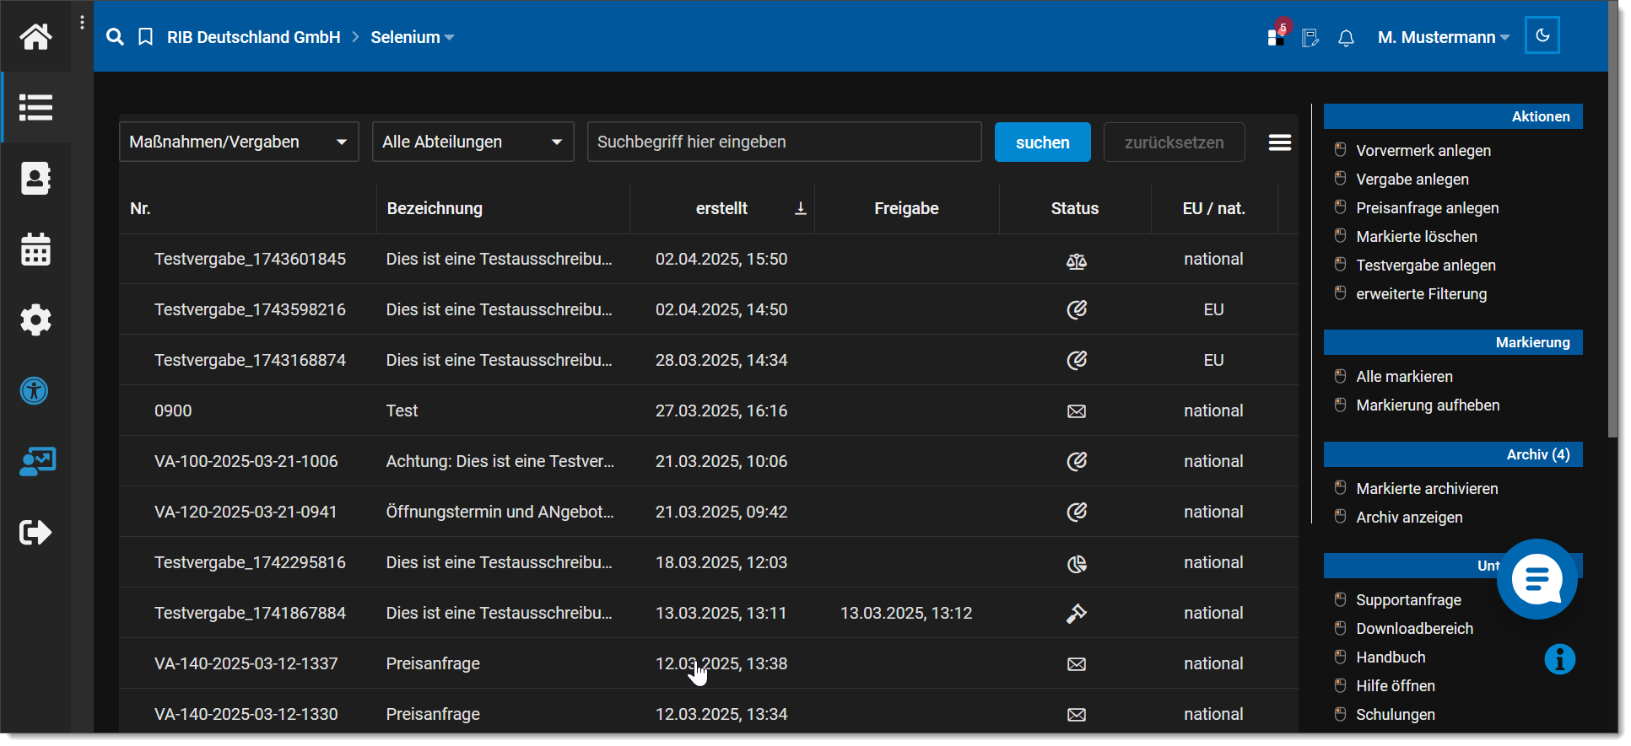Open Handbuch link
Screen dimensions: 1631x746
pos(1390,657)
